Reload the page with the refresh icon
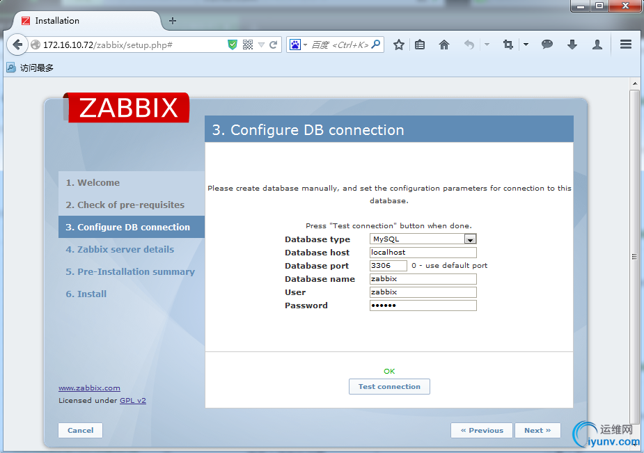The width and height of the screenshot is (644, 453). click(x=273, y=45)
